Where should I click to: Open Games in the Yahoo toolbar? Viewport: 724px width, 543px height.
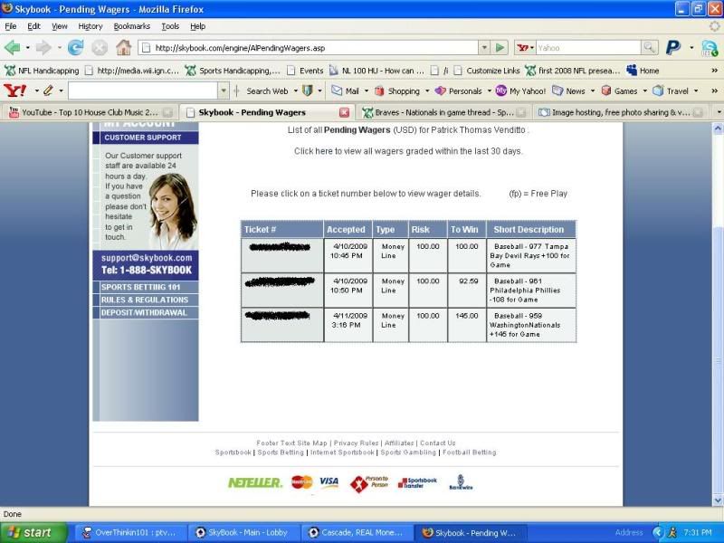(620, 91)
